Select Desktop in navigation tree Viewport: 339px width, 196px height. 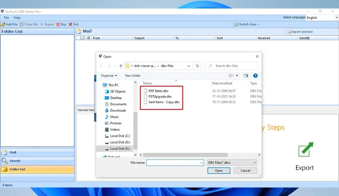(x=113, y=98)
